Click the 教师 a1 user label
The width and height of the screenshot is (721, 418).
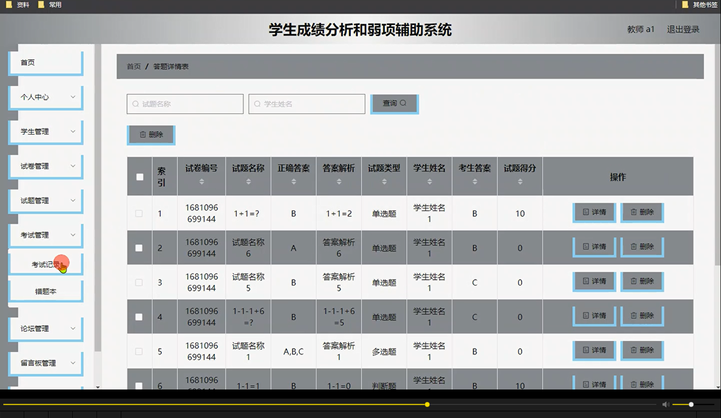coord(641,29)
